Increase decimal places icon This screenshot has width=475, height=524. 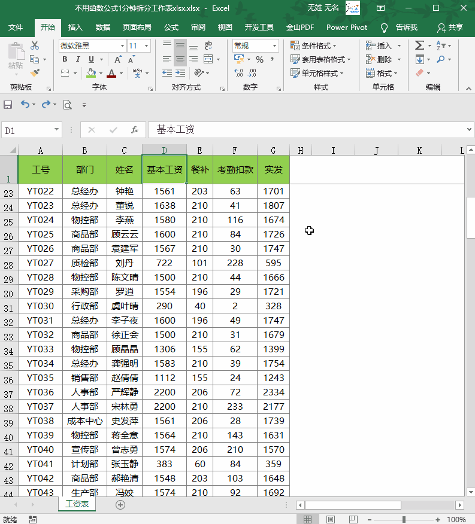coord(238,73)
